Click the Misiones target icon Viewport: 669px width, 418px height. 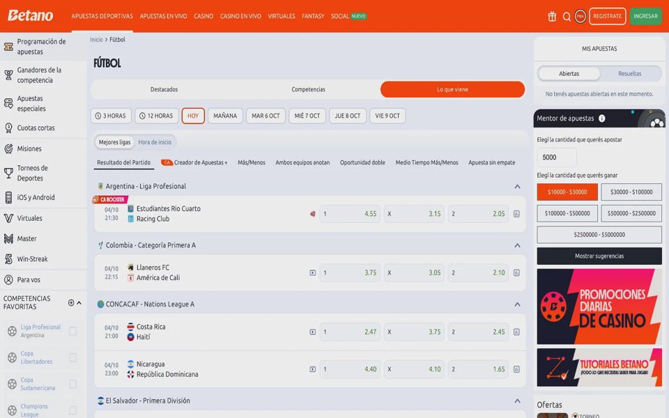pos(8,149)
